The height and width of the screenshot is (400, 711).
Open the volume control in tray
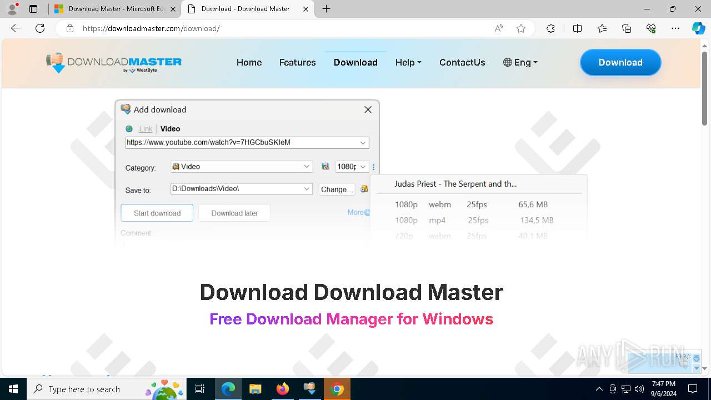point(639,389)
